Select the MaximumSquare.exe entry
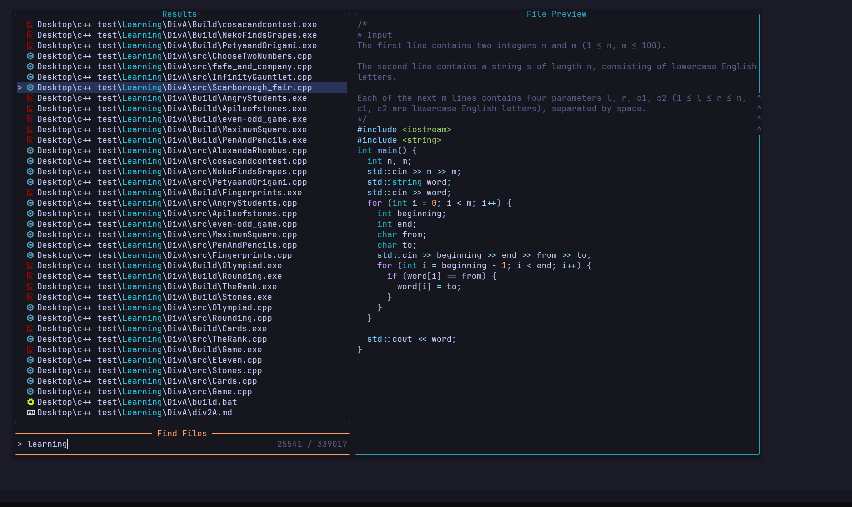The image size is (852, 507). coord(172,130)
